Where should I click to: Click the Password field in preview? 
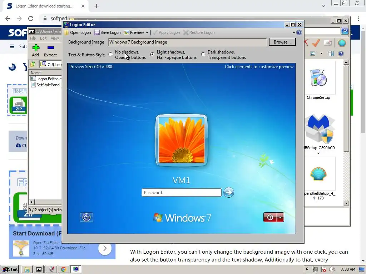point(182,193)
